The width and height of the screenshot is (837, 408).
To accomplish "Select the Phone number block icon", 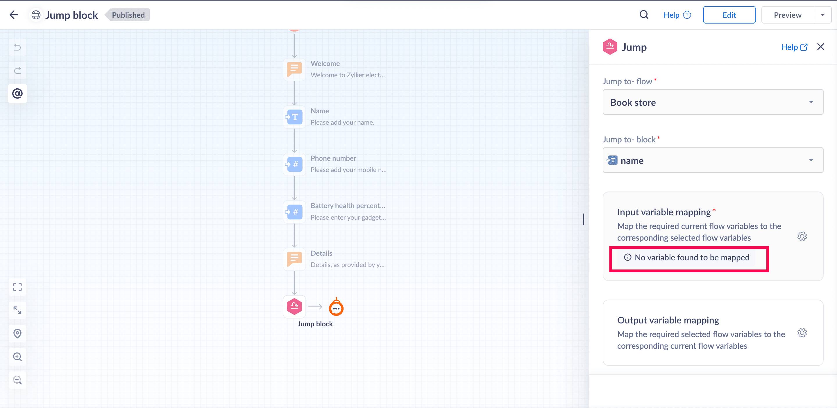I will pyautogui.click(x=294, y=164).
